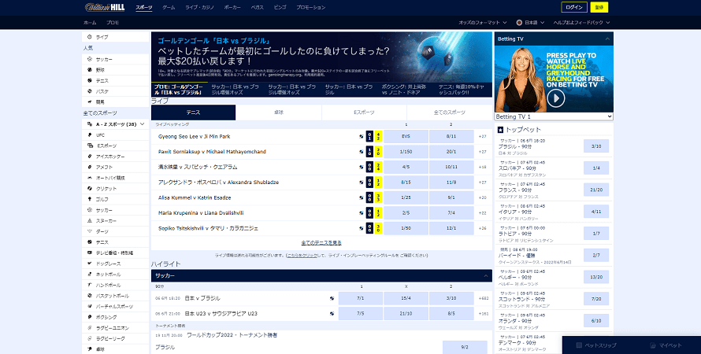Select 9/2 ブラジル tournament winner odds
Screen dimensions: 701x354
(x=465, y=347)
